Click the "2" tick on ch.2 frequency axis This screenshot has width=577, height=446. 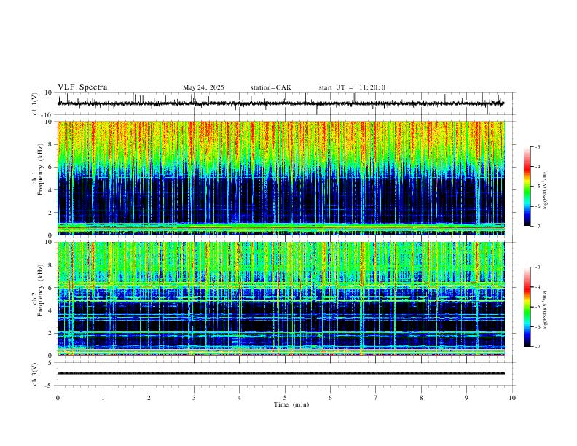pos(51,333)
